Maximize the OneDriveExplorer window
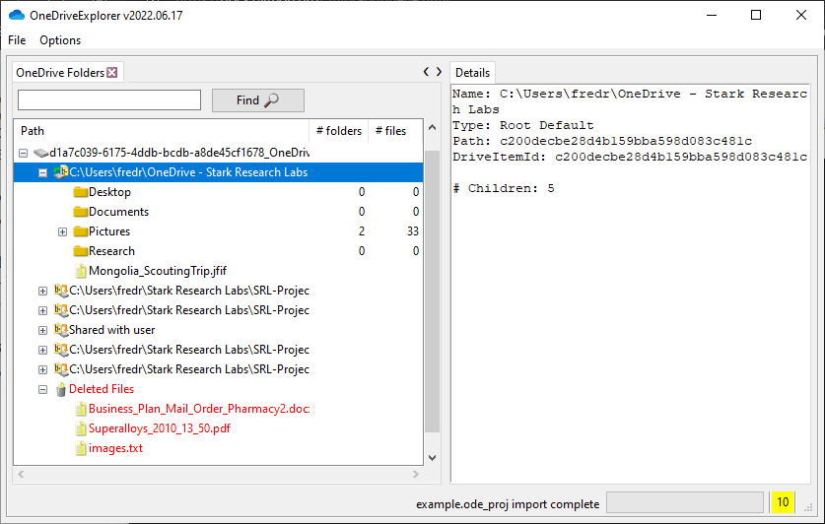This screenshot has width=825, height=524. tap(756, 15)
